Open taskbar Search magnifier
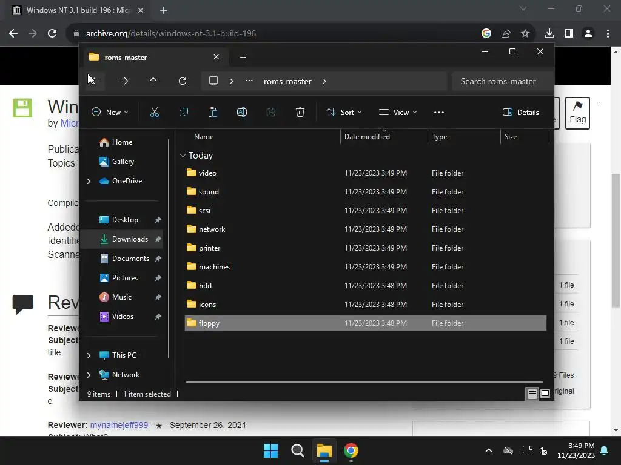 (x=297, y=450)
